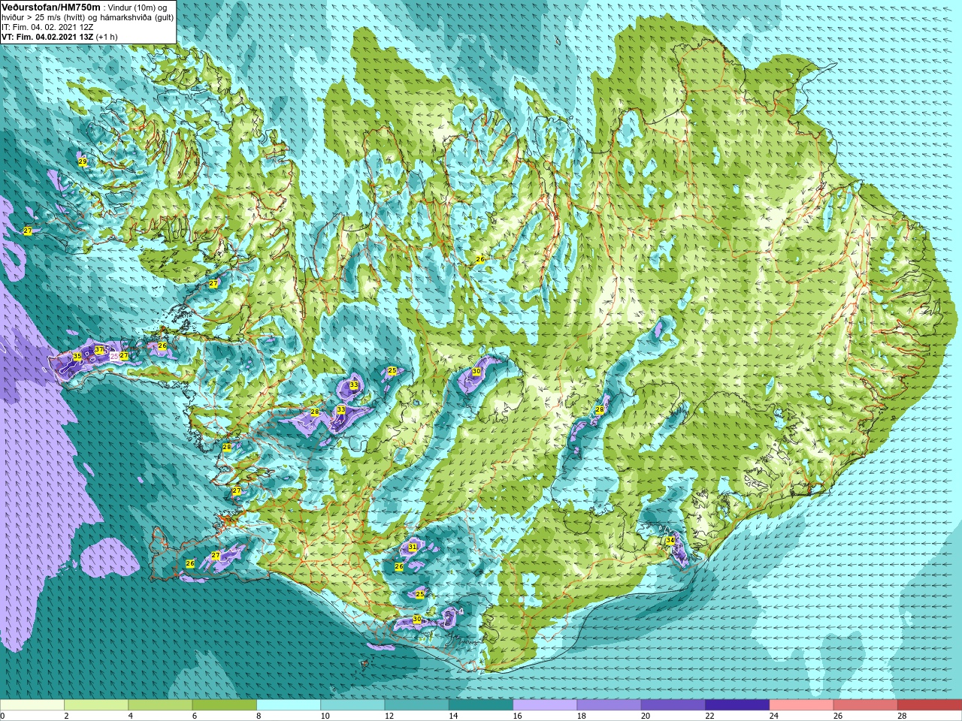
Task: Click the legend scale value 12
Action: 389,716
